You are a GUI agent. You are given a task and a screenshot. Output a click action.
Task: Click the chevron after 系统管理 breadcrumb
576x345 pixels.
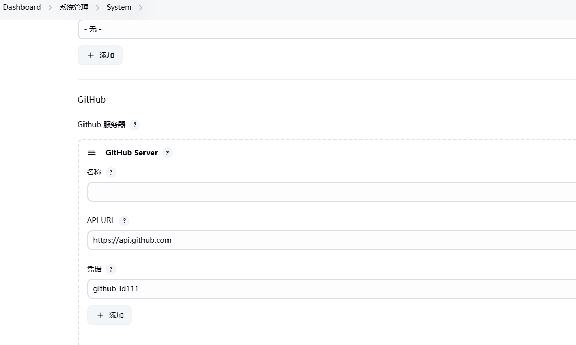tap(98, 8)
